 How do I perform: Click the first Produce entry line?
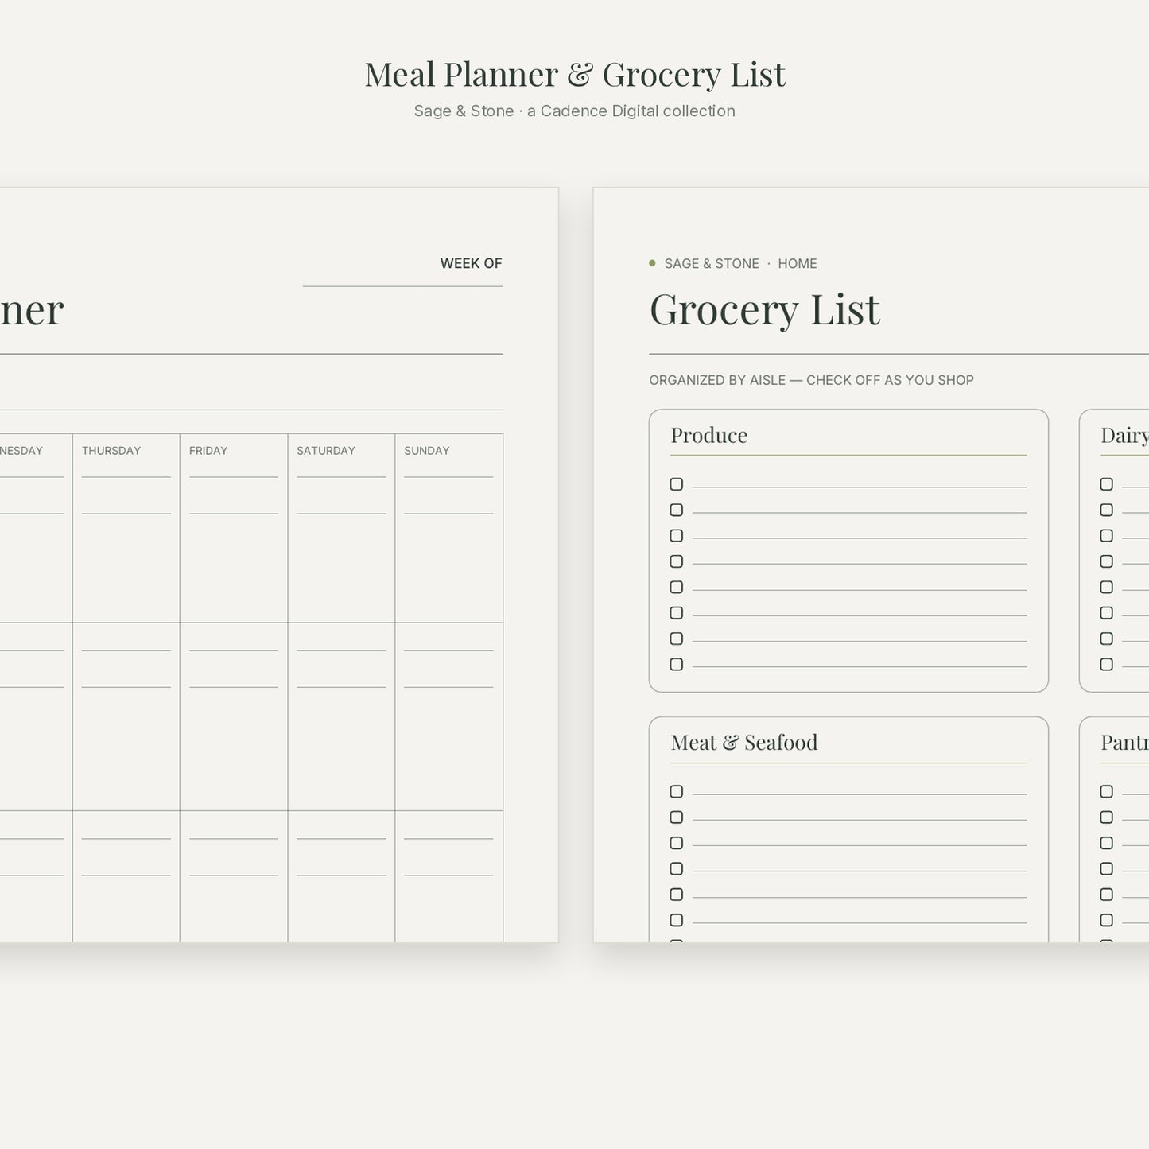tap(860, 486)
